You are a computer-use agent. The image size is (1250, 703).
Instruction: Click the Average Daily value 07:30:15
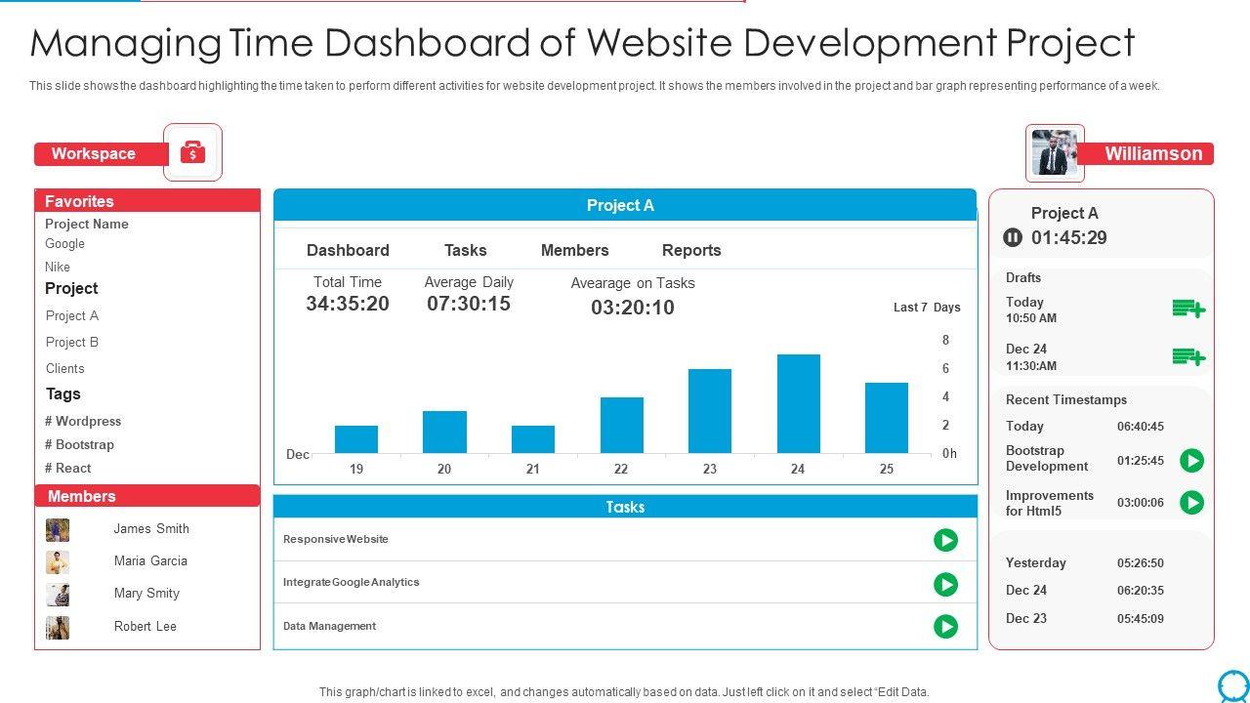469,304
